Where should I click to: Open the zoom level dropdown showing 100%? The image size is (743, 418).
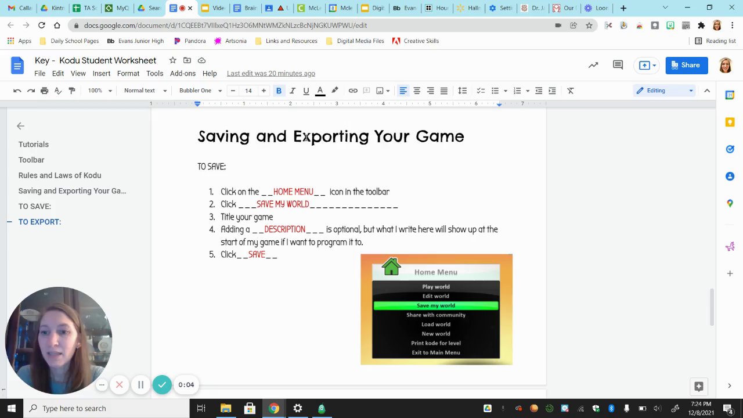(100, 91)
